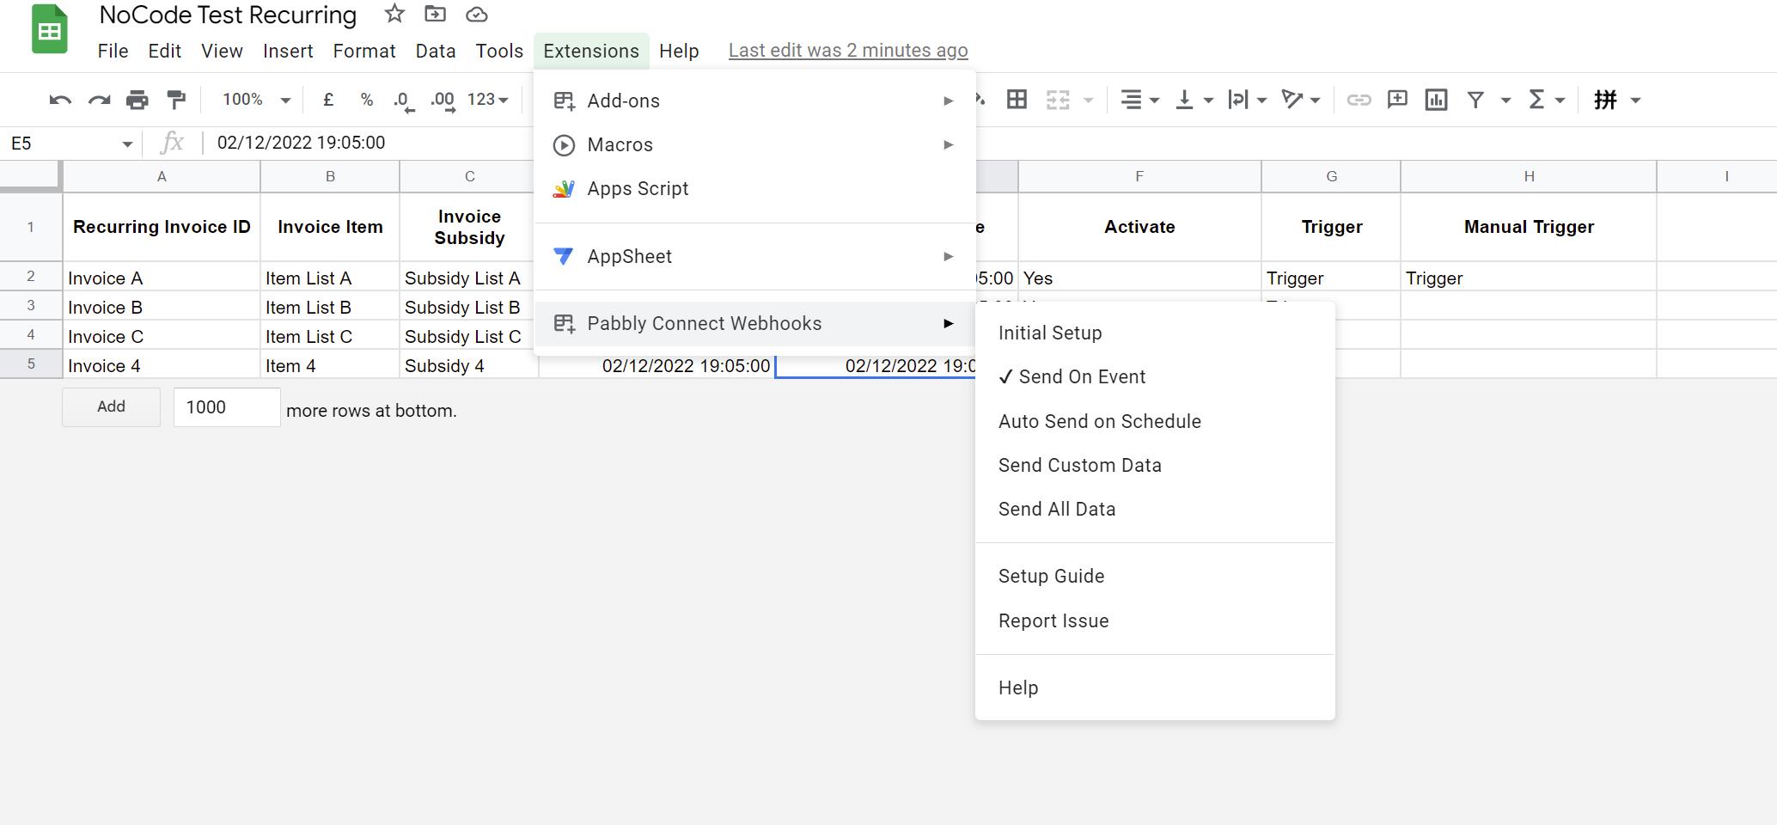Expand the name box dropdown arrow
1777x825 pixels.
[x=127, y=144]
